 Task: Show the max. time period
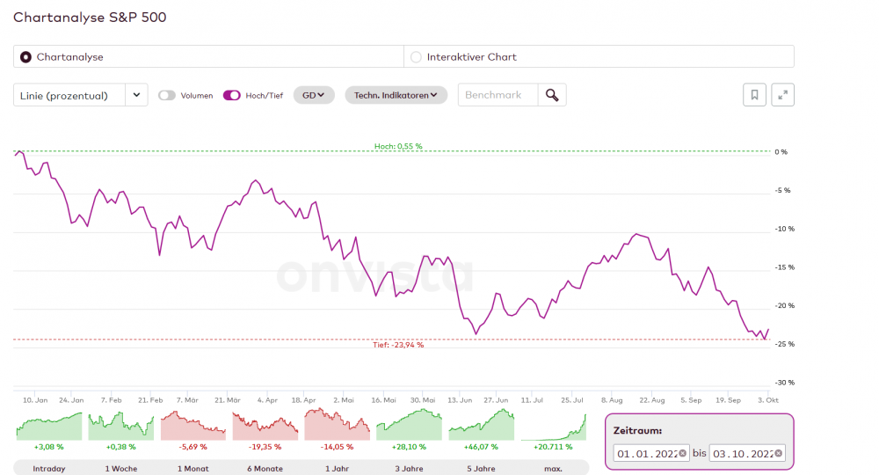click(553, 469)
